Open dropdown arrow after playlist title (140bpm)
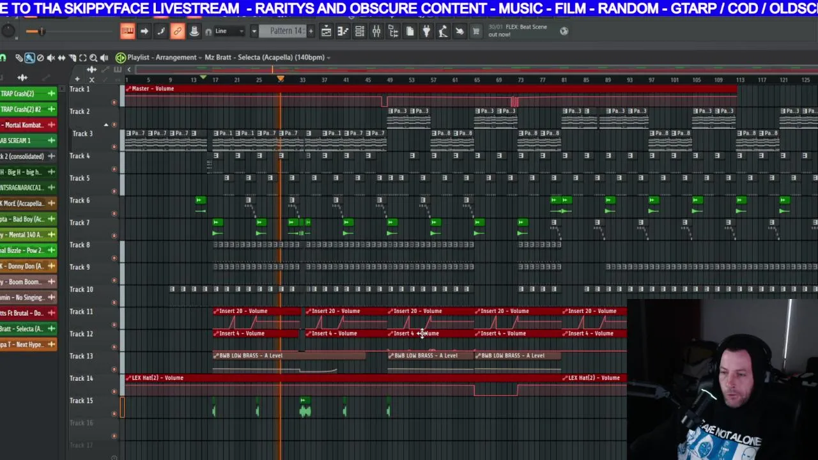The width and height of the screenshot is (818, 460). pos(328,57)
